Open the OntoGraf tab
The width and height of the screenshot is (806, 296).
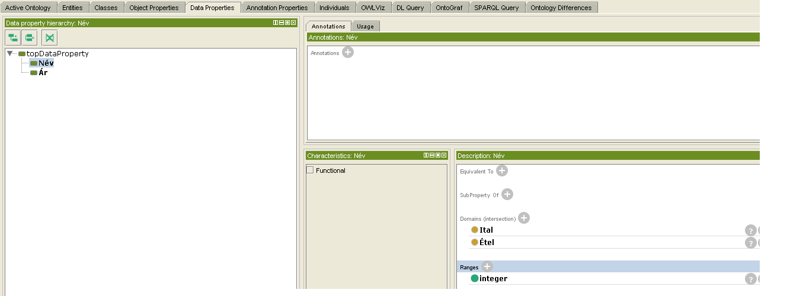449,8
